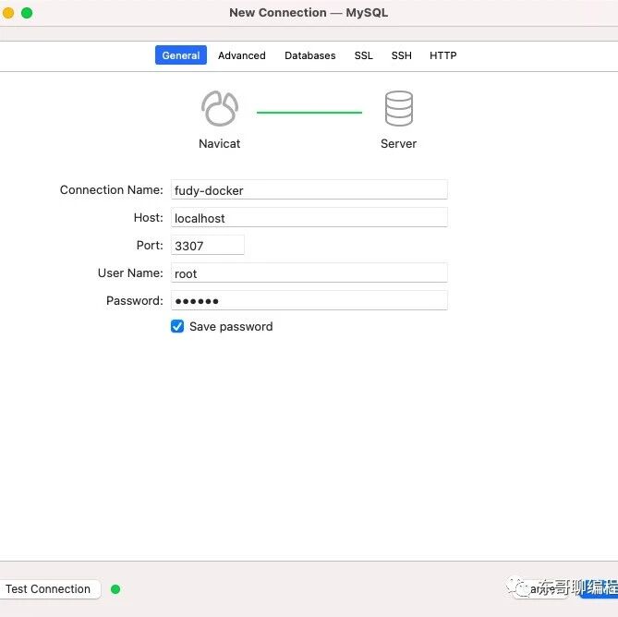Click the Server database icon
The height and width of the screenshot is (617, 618).
(x=398, y=108)
